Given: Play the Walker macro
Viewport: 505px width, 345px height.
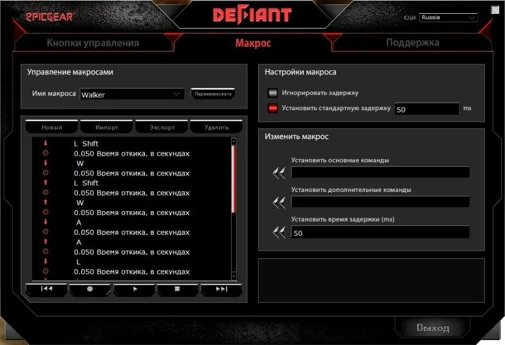Looking at the screenshot, I should click(134, 289).
